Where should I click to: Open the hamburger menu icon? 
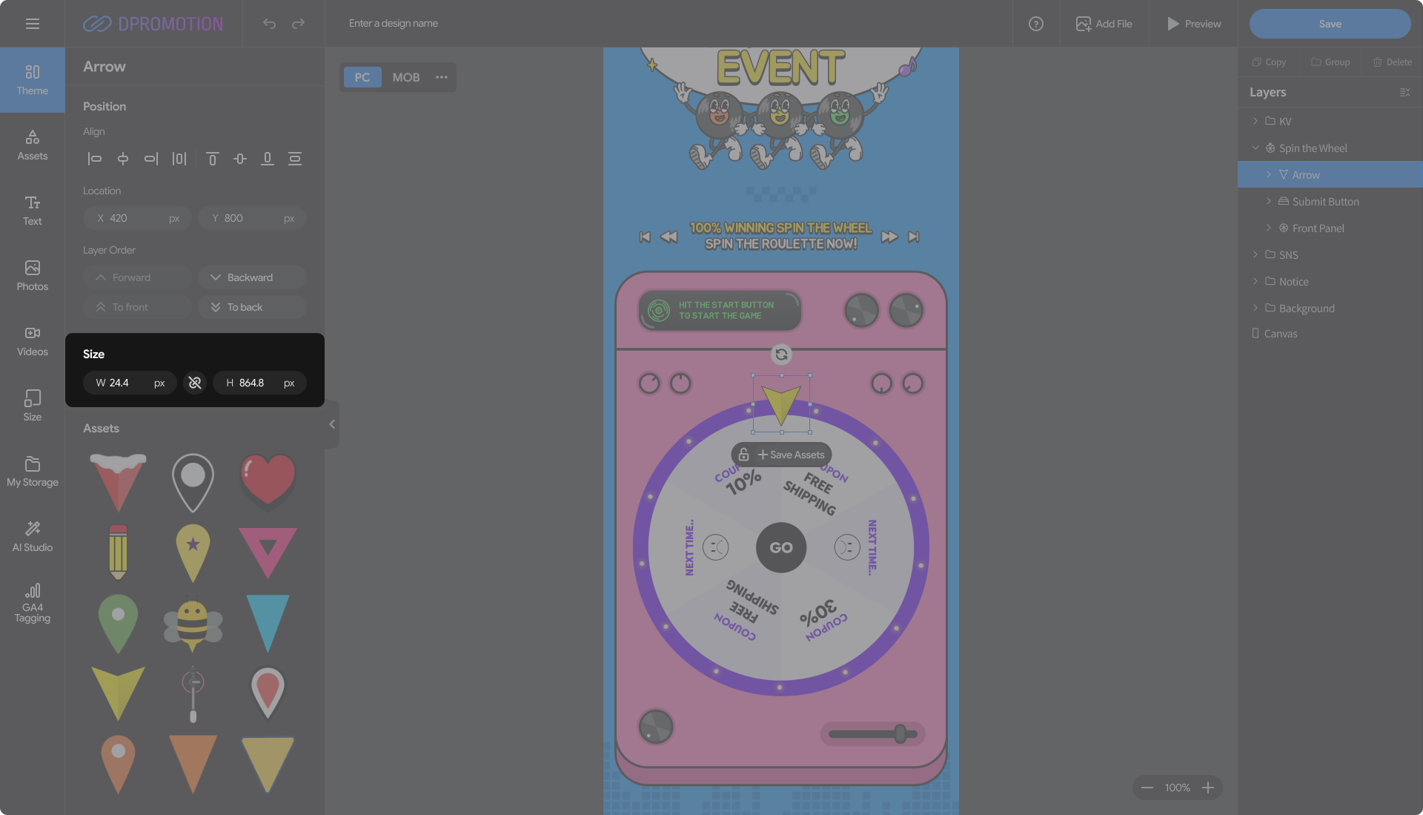pyautogui.click(x=32, y=24)
